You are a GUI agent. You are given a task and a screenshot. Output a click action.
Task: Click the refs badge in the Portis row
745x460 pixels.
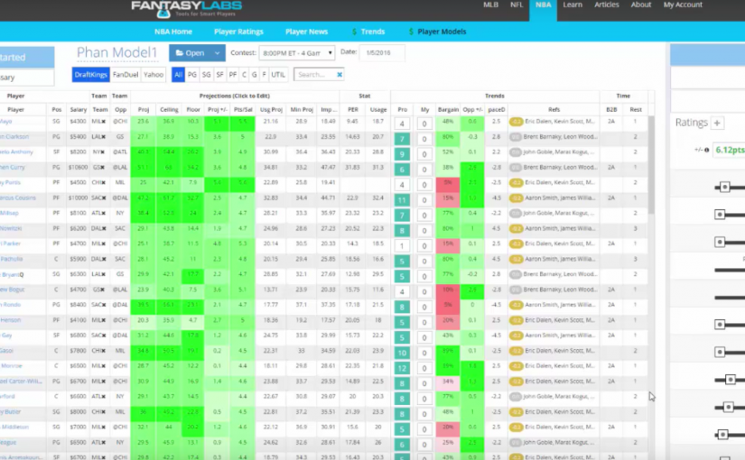(516, 183)
